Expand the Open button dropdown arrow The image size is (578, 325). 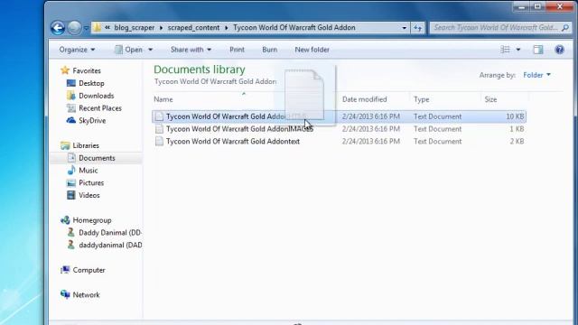point(151,50)
